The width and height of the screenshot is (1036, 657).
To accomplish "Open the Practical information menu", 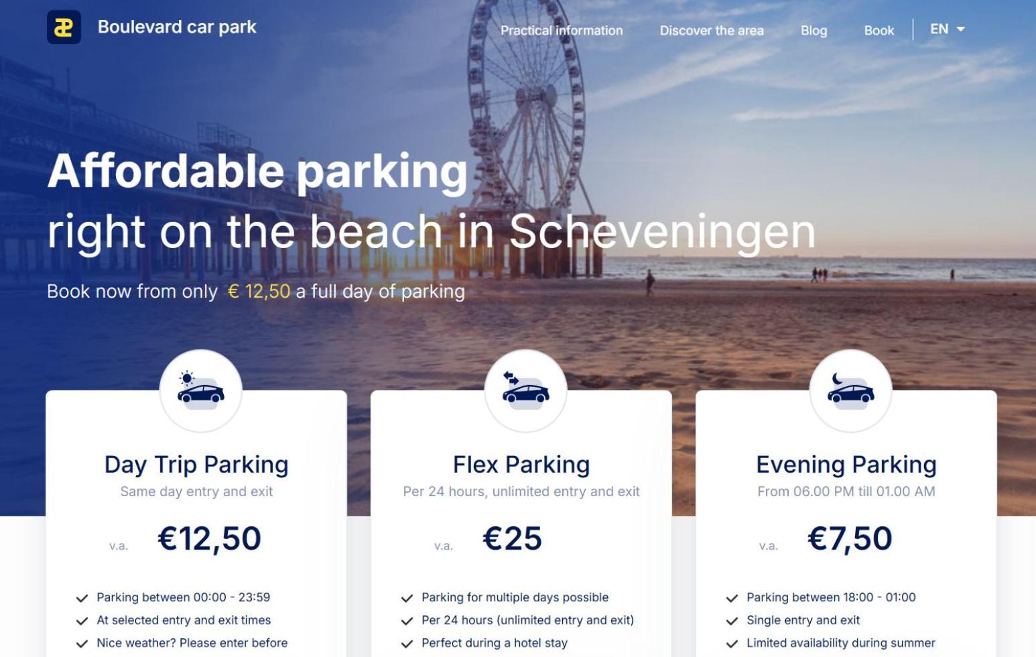I will tap(562, 30).
